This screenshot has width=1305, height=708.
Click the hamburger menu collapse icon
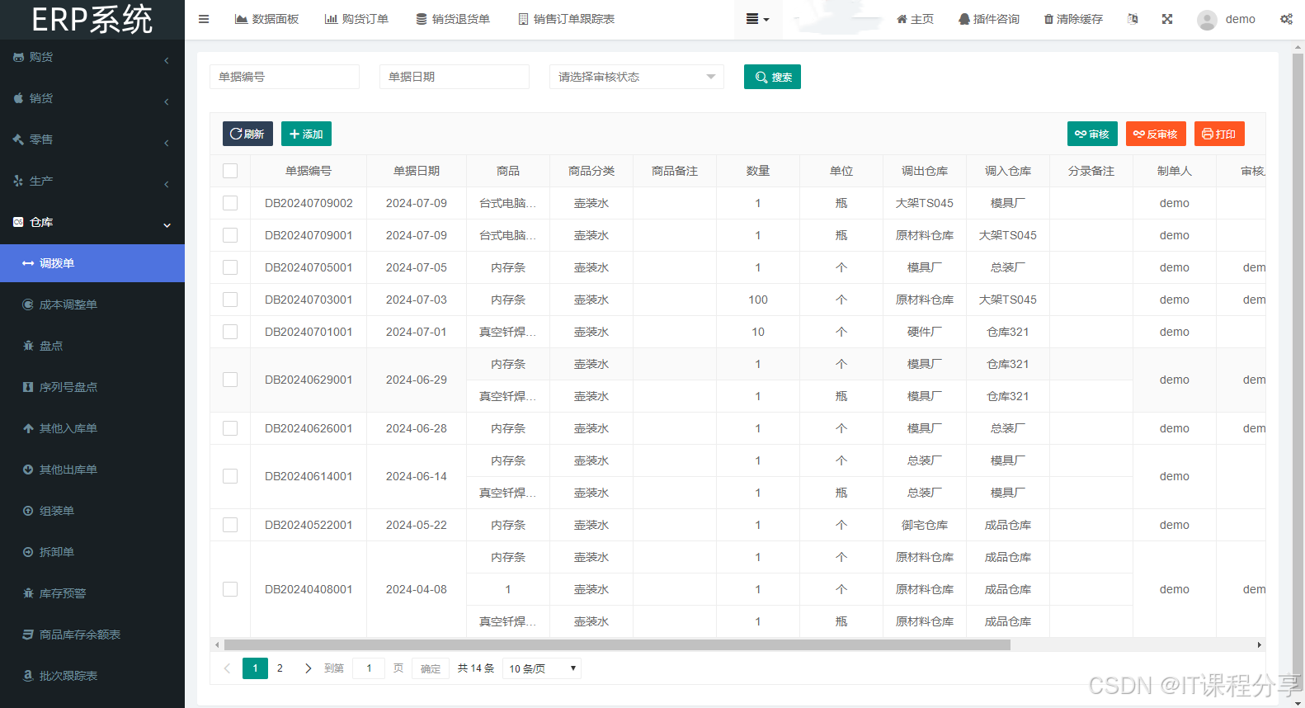click(x=204, y=19)
